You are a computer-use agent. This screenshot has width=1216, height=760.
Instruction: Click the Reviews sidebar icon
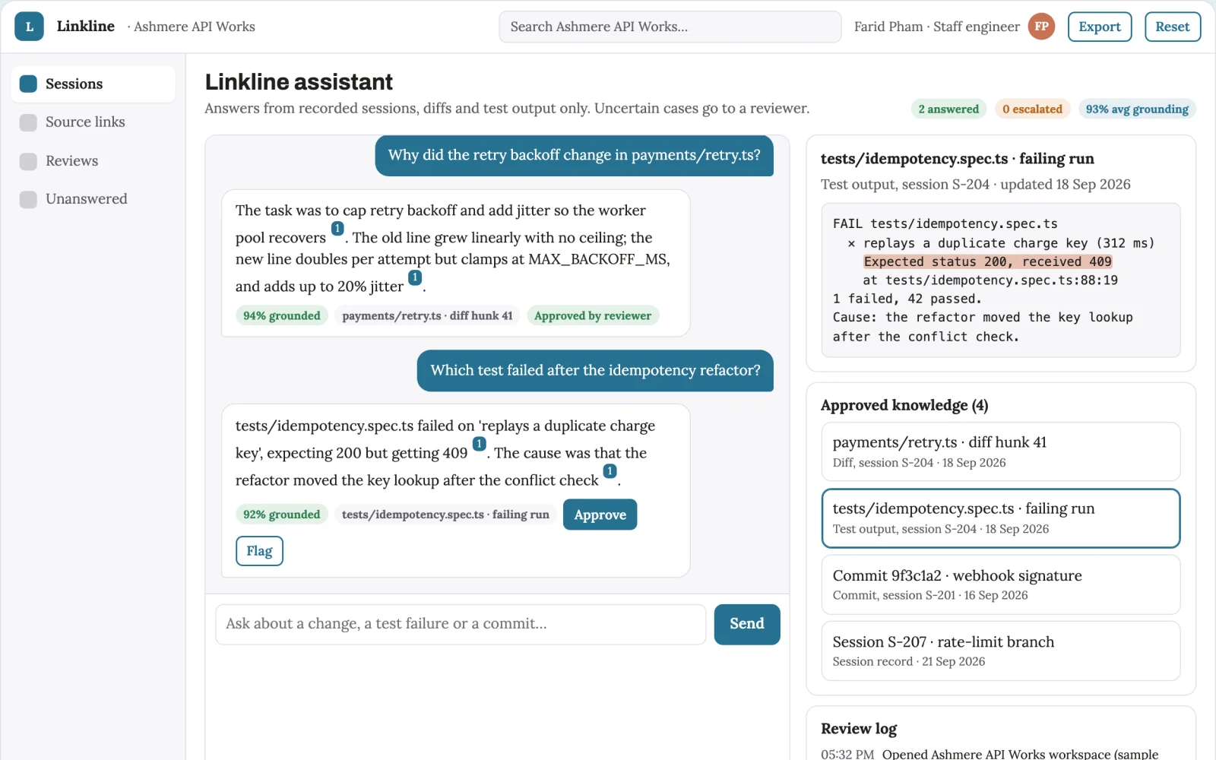(x=28, y=161)
